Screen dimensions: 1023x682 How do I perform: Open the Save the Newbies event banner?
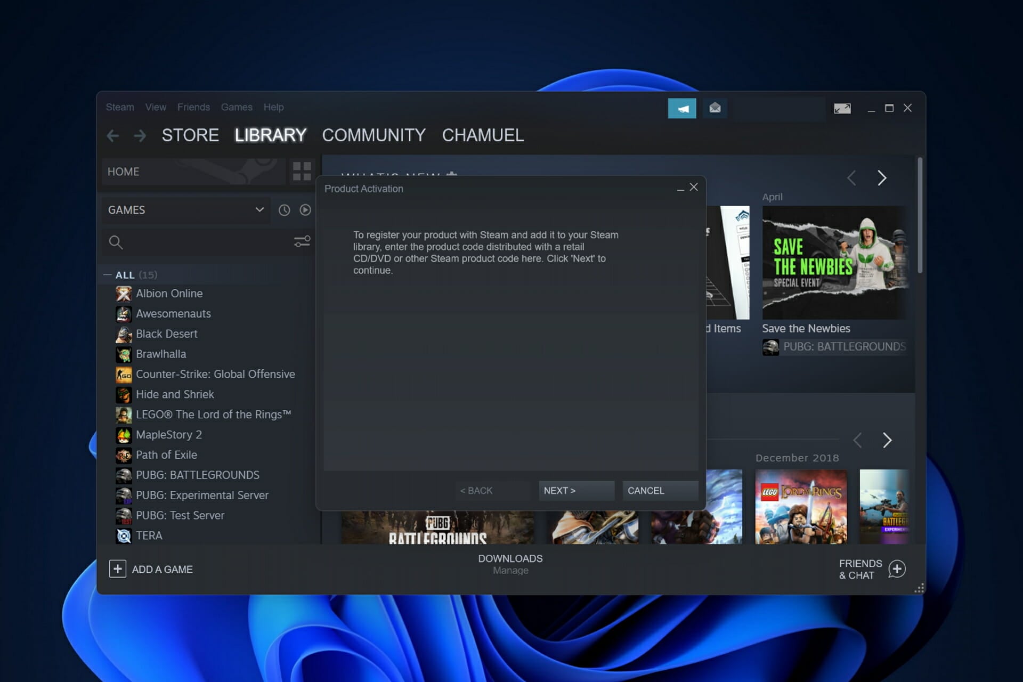[x=834, y=262]
